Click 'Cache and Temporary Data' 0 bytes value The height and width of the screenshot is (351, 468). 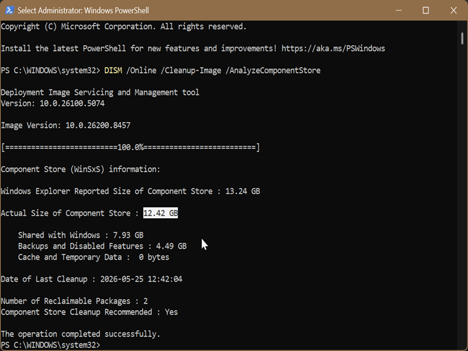(x=154, y=257)
